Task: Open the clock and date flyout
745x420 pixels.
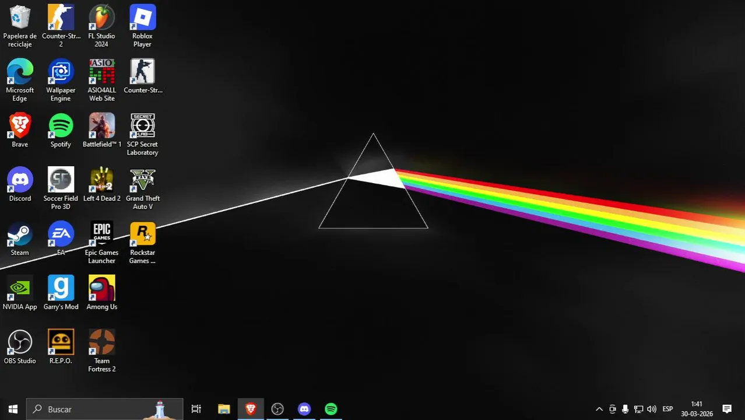Action: [x=697, y=409]
